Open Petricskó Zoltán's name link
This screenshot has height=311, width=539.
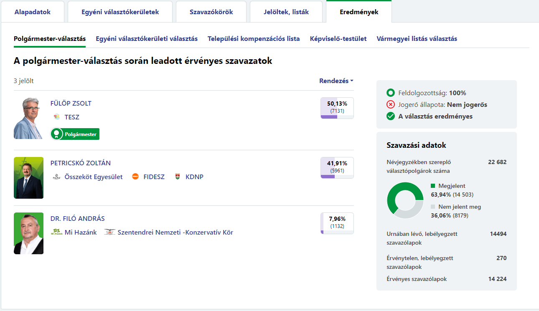point(81,163)
